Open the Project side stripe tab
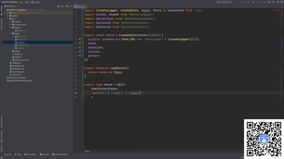 [2, 10]
